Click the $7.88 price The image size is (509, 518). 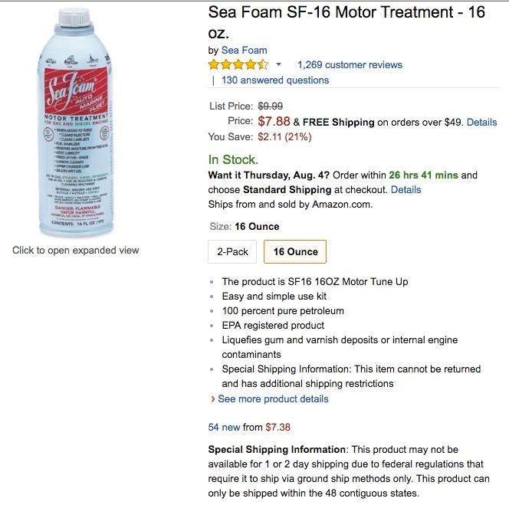click(x=274, y=121)
